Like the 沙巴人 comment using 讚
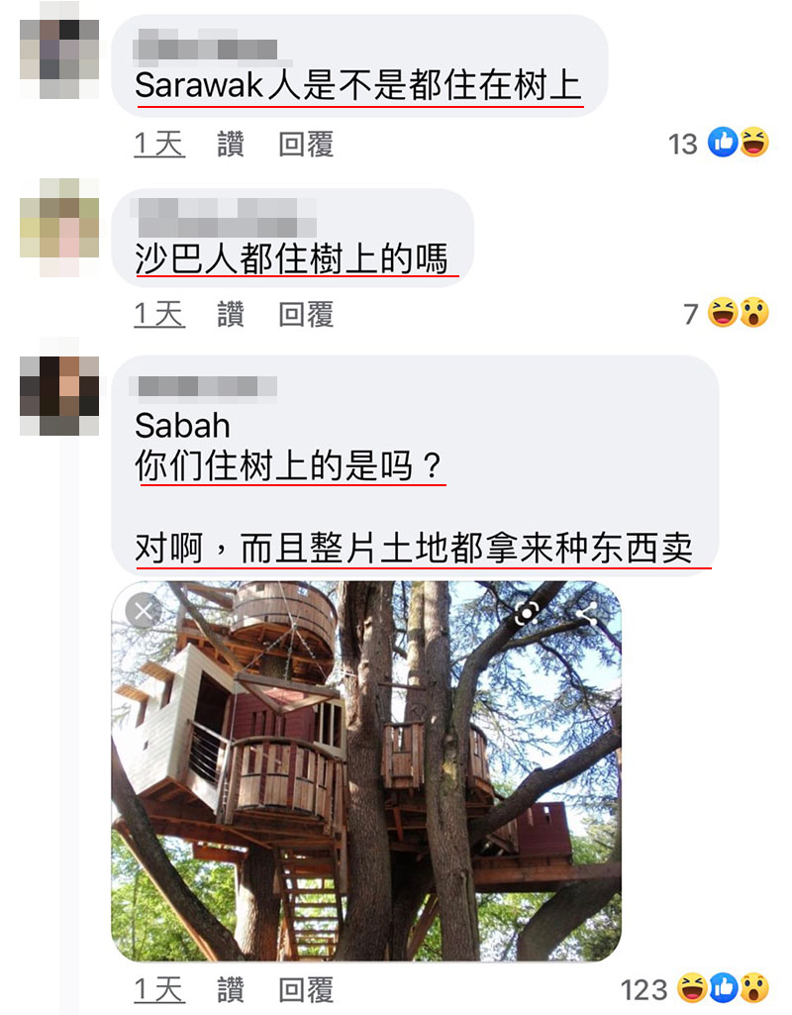 point(231,314)
